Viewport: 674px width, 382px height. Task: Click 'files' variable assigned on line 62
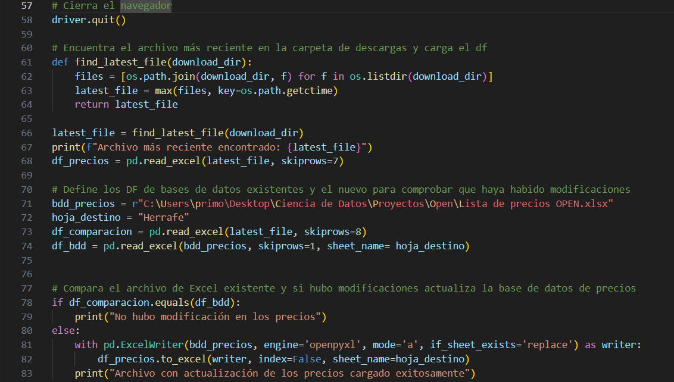pos(89,76)
